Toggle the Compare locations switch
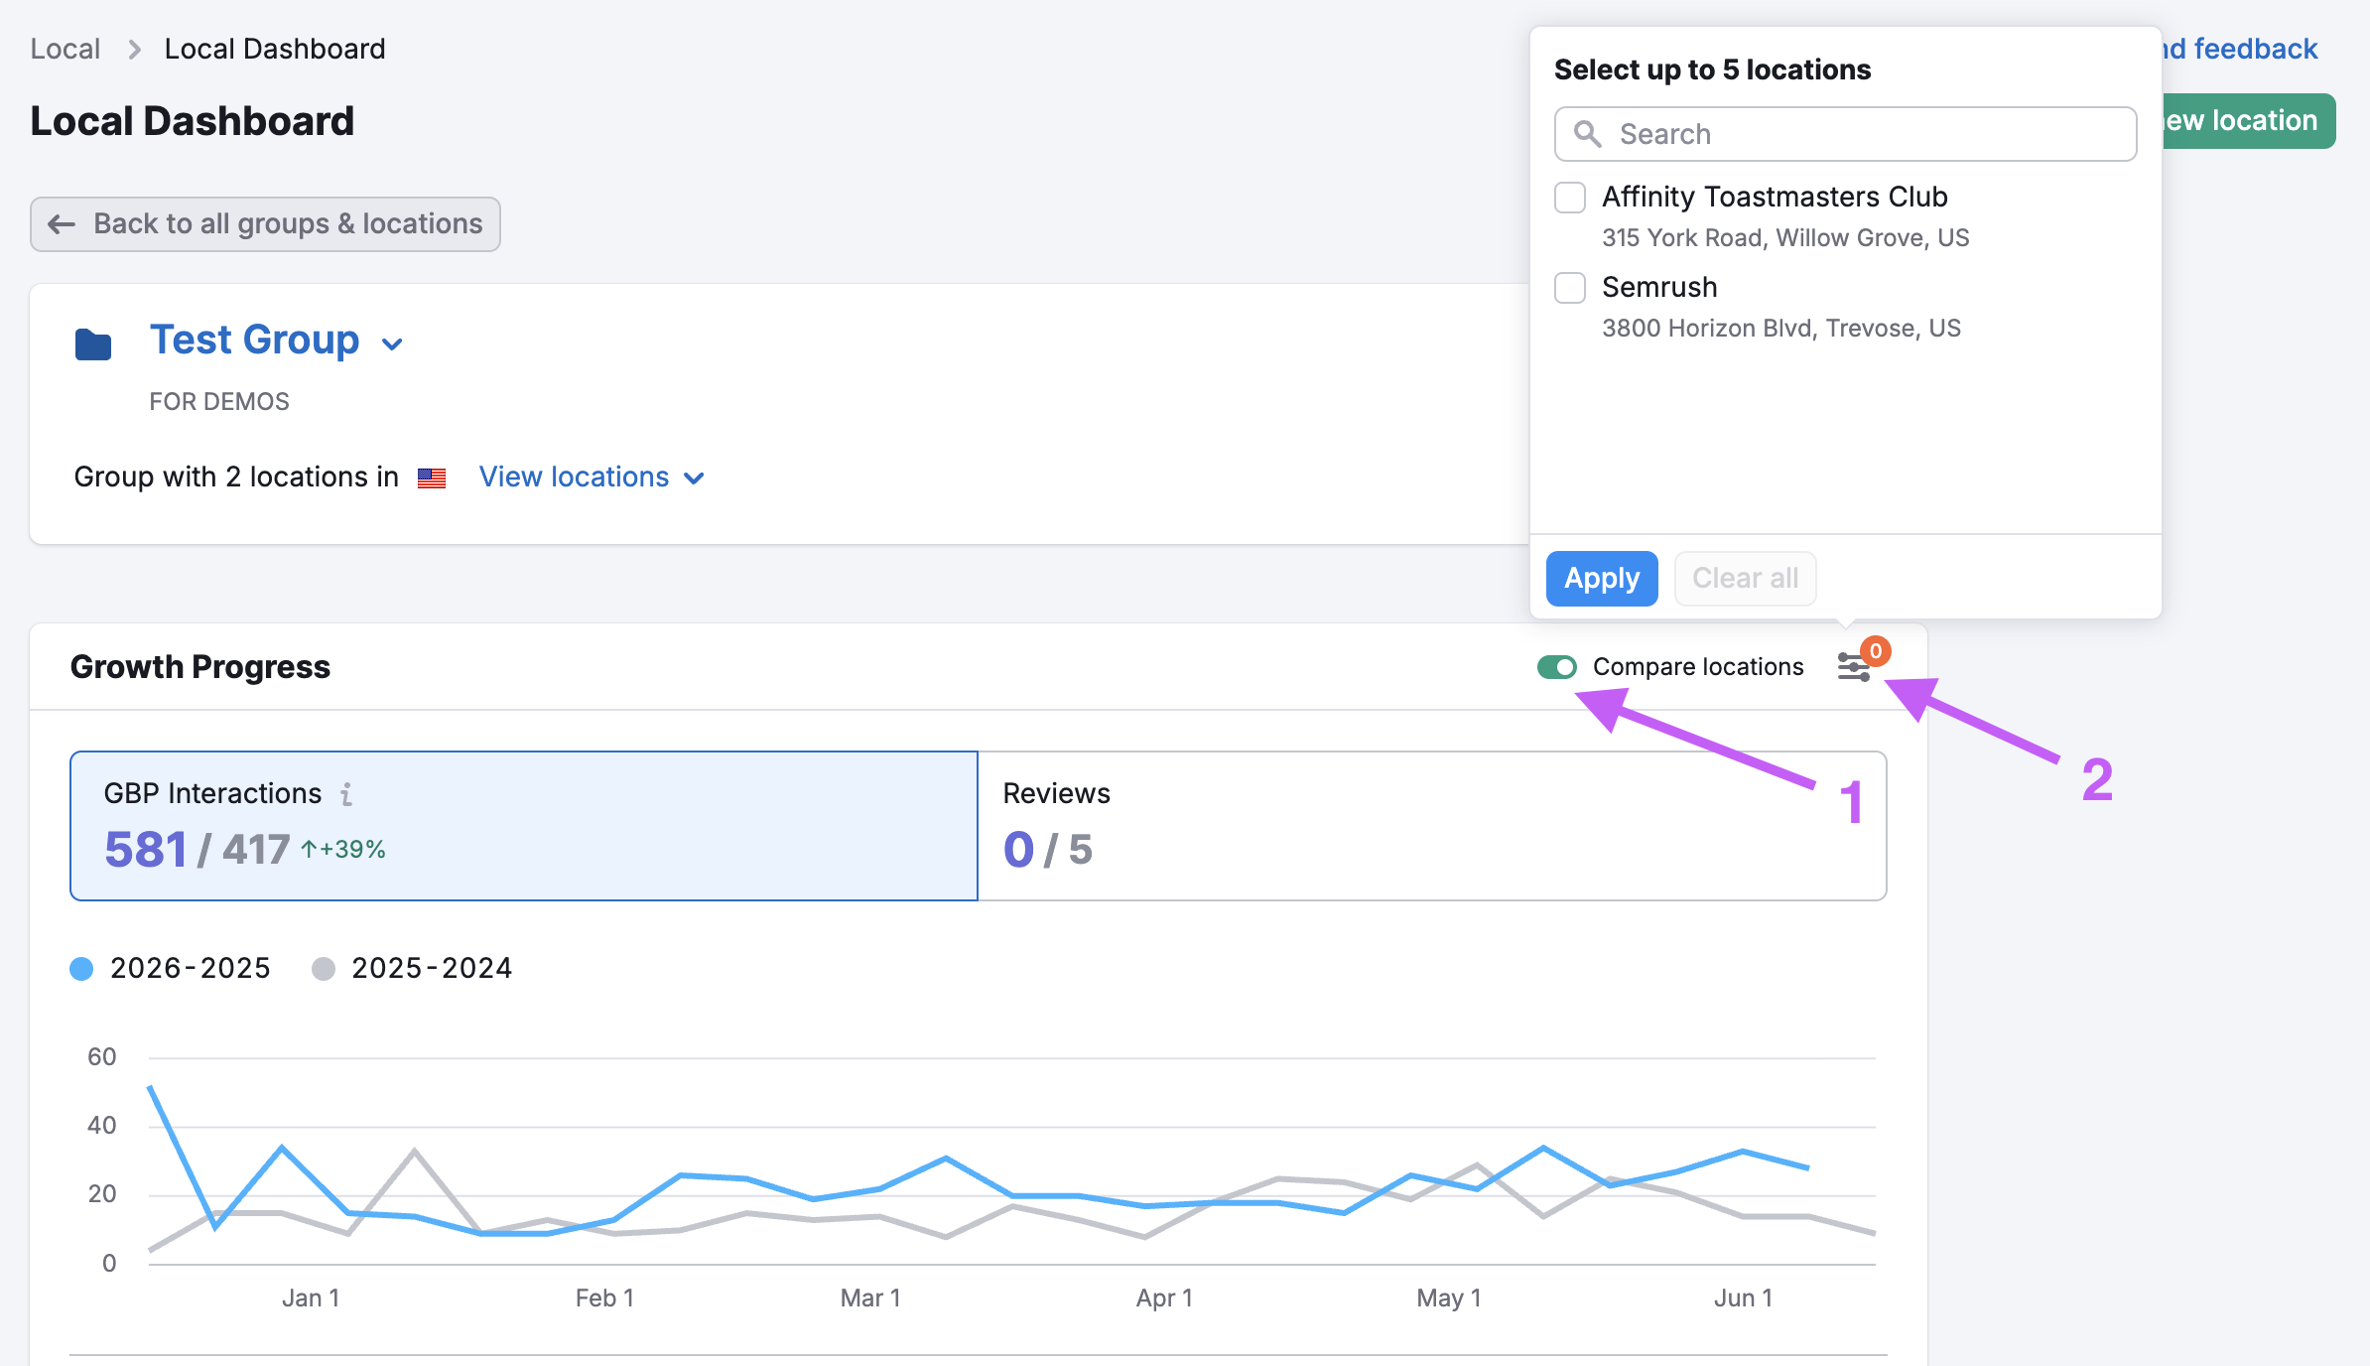 [x=1557, y=667]
